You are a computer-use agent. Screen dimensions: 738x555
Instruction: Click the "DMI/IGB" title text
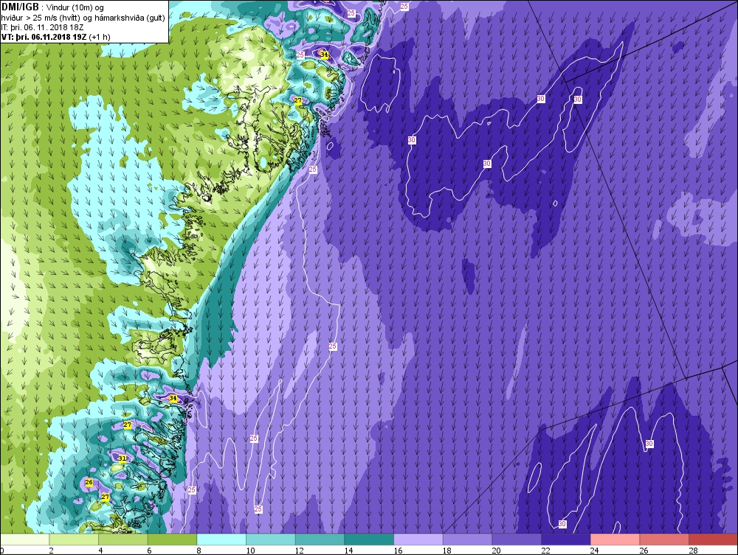tap(20, 7)
